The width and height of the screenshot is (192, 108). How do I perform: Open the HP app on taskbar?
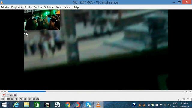(57, 105)
